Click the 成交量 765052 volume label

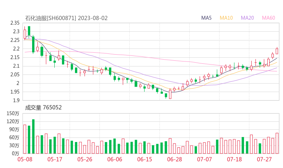(x=43, y=108)
